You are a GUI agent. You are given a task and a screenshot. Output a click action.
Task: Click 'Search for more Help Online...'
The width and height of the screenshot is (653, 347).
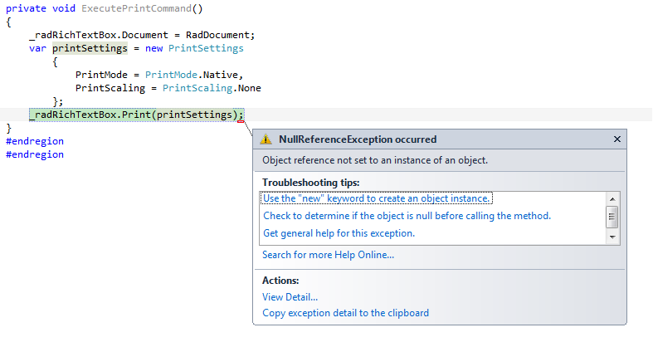pyautogui.click(x=328, y=255)
